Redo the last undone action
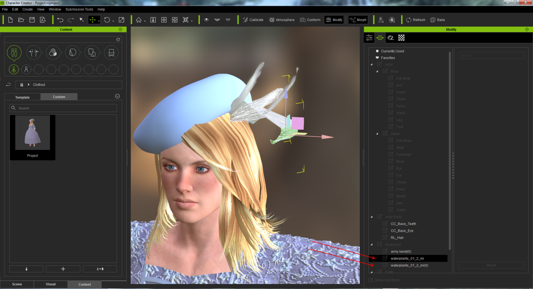Screen dimensions: 533x289 (x=71, y=20)
